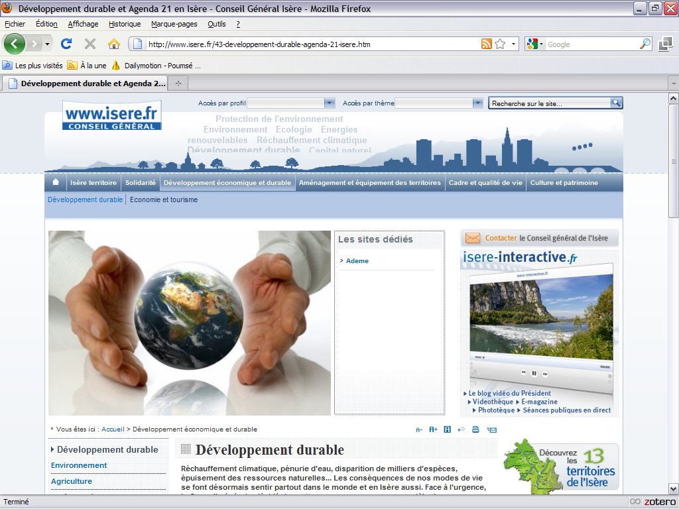This screenshot has width=679, height=509.
Task: Click the RSS feed icon in address bar
Action: click(487, 44)
